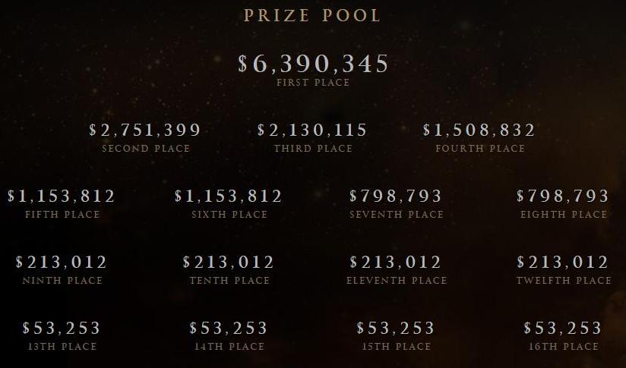
Task: Click the PRIZE POOL heading
Action: (x=312, y=15)
